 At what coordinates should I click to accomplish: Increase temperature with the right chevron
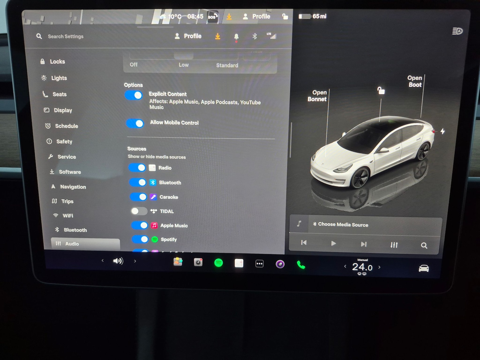pos(380,267)
